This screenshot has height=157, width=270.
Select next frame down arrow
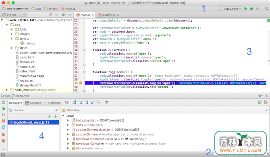point(56,117)
